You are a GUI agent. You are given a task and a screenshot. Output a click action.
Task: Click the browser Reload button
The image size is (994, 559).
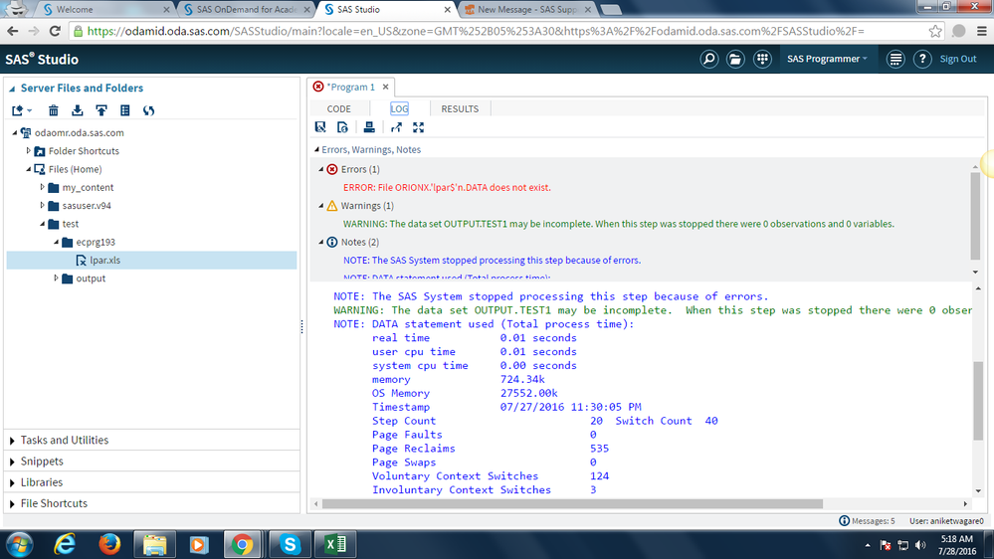point(55,31)
